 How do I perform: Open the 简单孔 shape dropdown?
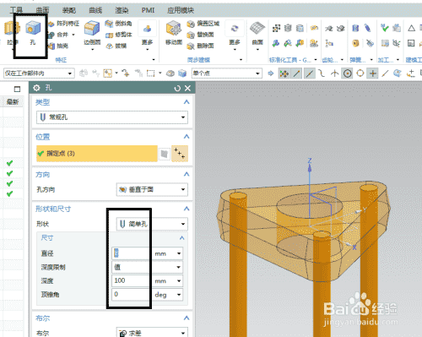click(152, 224)
